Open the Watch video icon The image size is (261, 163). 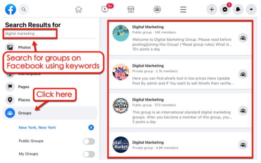[105, 9]
